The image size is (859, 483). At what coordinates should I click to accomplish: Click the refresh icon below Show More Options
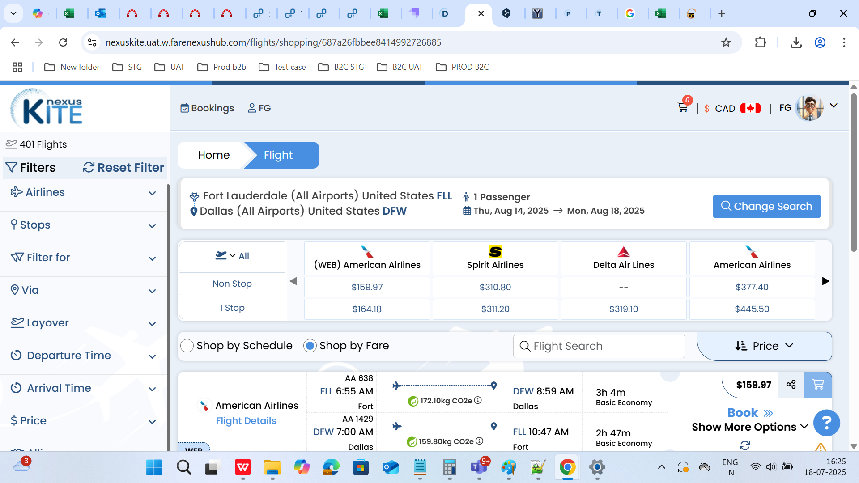[x=745, y=445]
